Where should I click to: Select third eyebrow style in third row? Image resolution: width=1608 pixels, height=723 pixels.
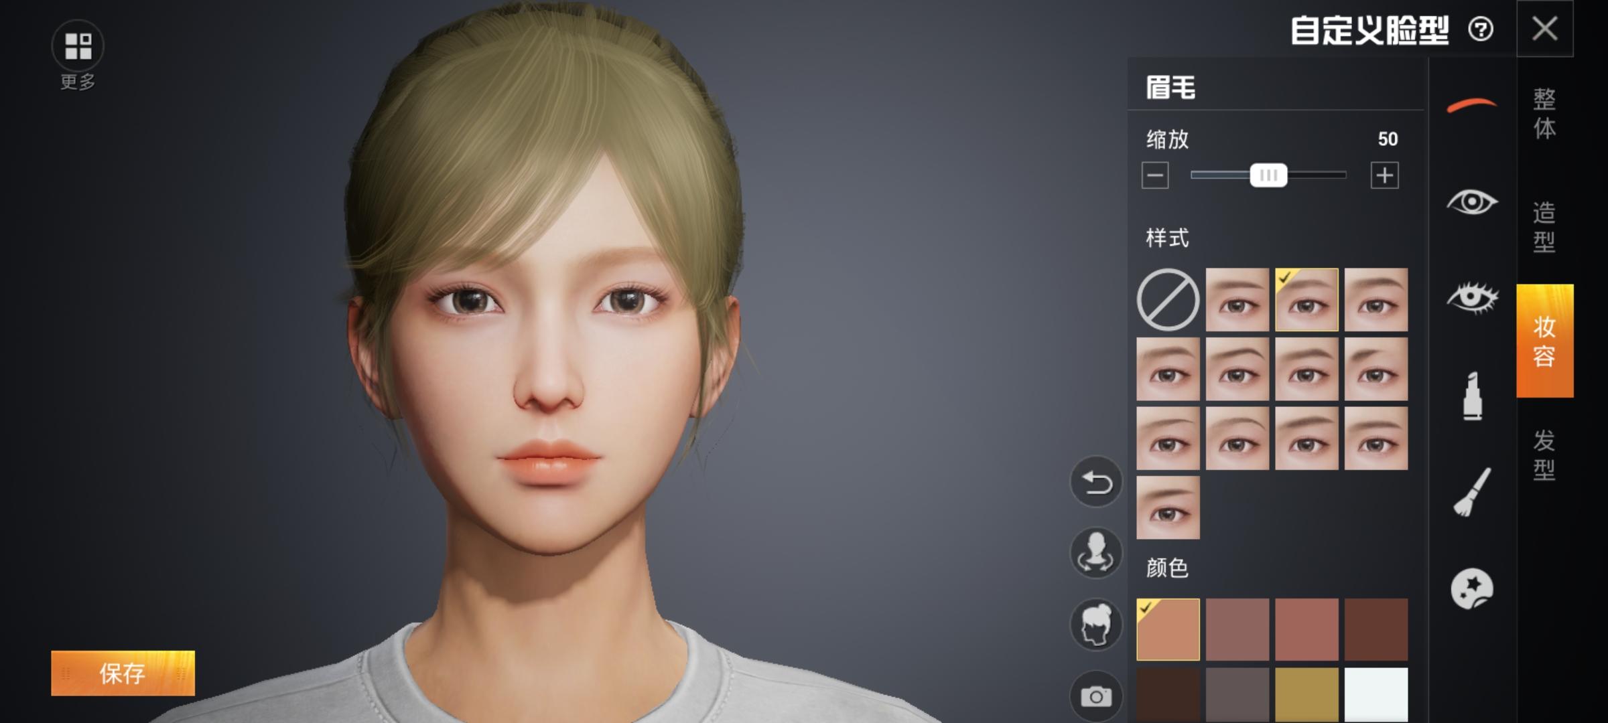click(1306, 438)
